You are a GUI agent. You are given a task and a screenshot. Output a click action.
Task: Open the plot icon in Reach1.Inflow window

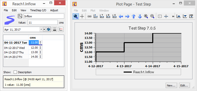coord(61,30)
